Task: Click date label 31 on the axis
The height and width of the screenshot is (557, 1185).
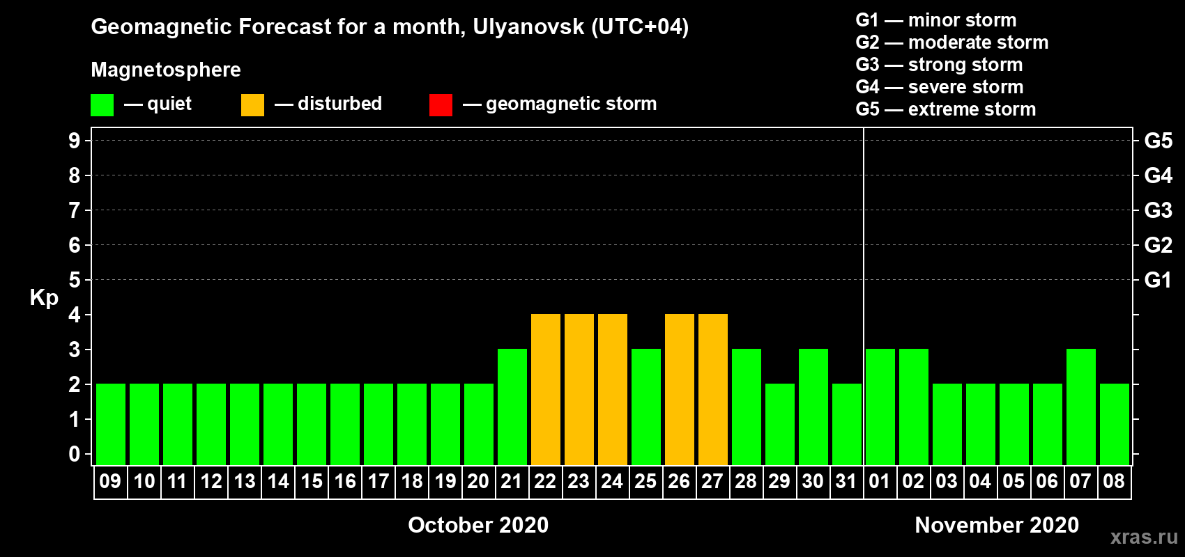Action: (846, 481)
